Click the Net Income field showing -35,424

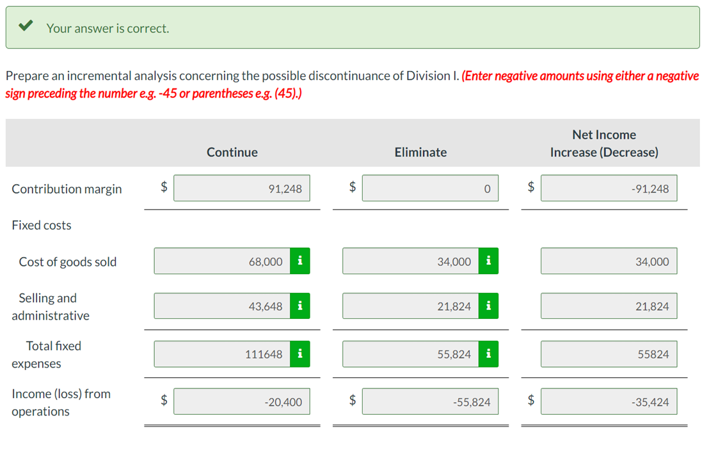point(609,401)
